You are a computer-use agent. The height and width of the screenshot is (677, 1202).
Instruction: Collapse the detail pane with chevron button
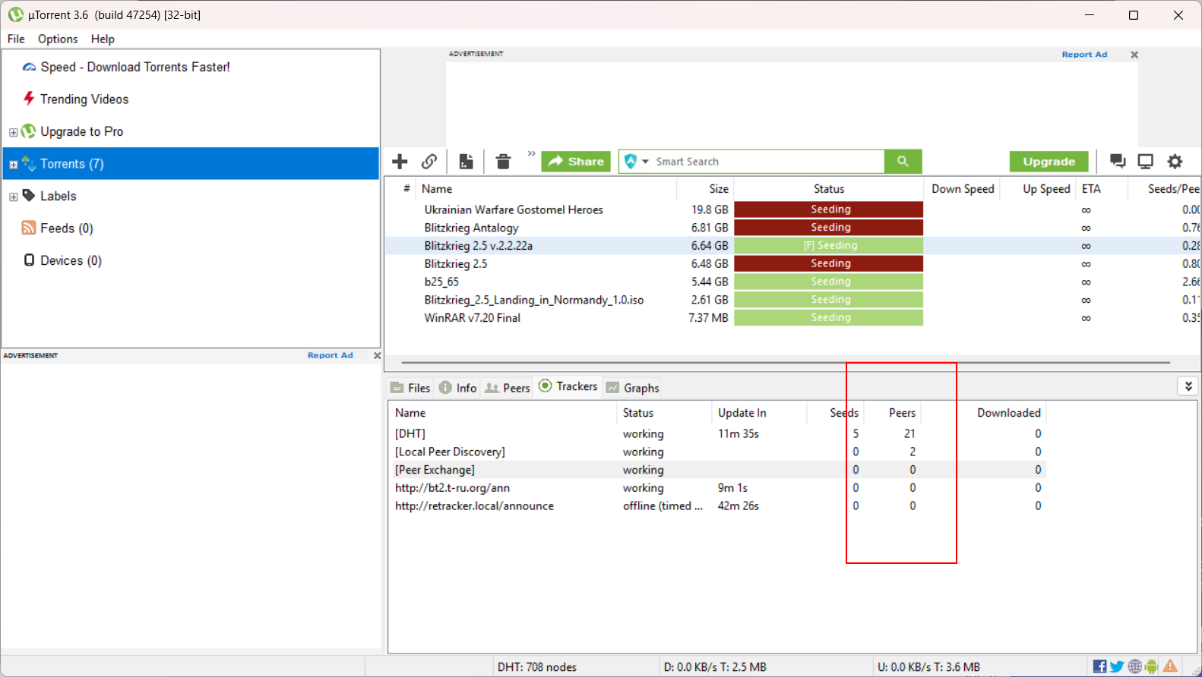click(1188, 386)
